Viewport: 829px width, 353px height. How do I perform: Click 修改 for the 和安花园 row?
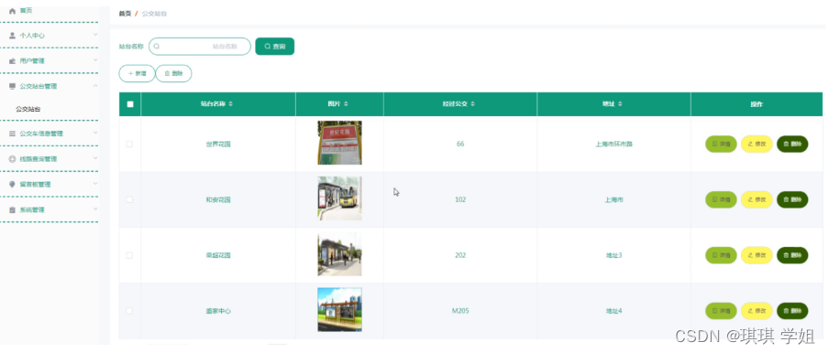point(757,199)
